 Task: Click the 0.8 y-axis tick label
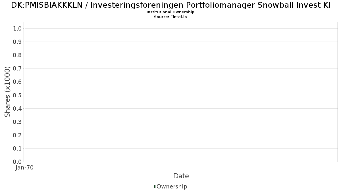point(17,55)
